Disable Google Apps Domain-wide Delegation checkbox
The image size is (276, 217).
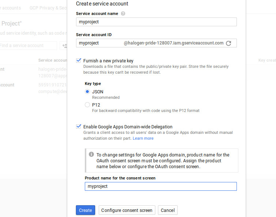[79, 127]
